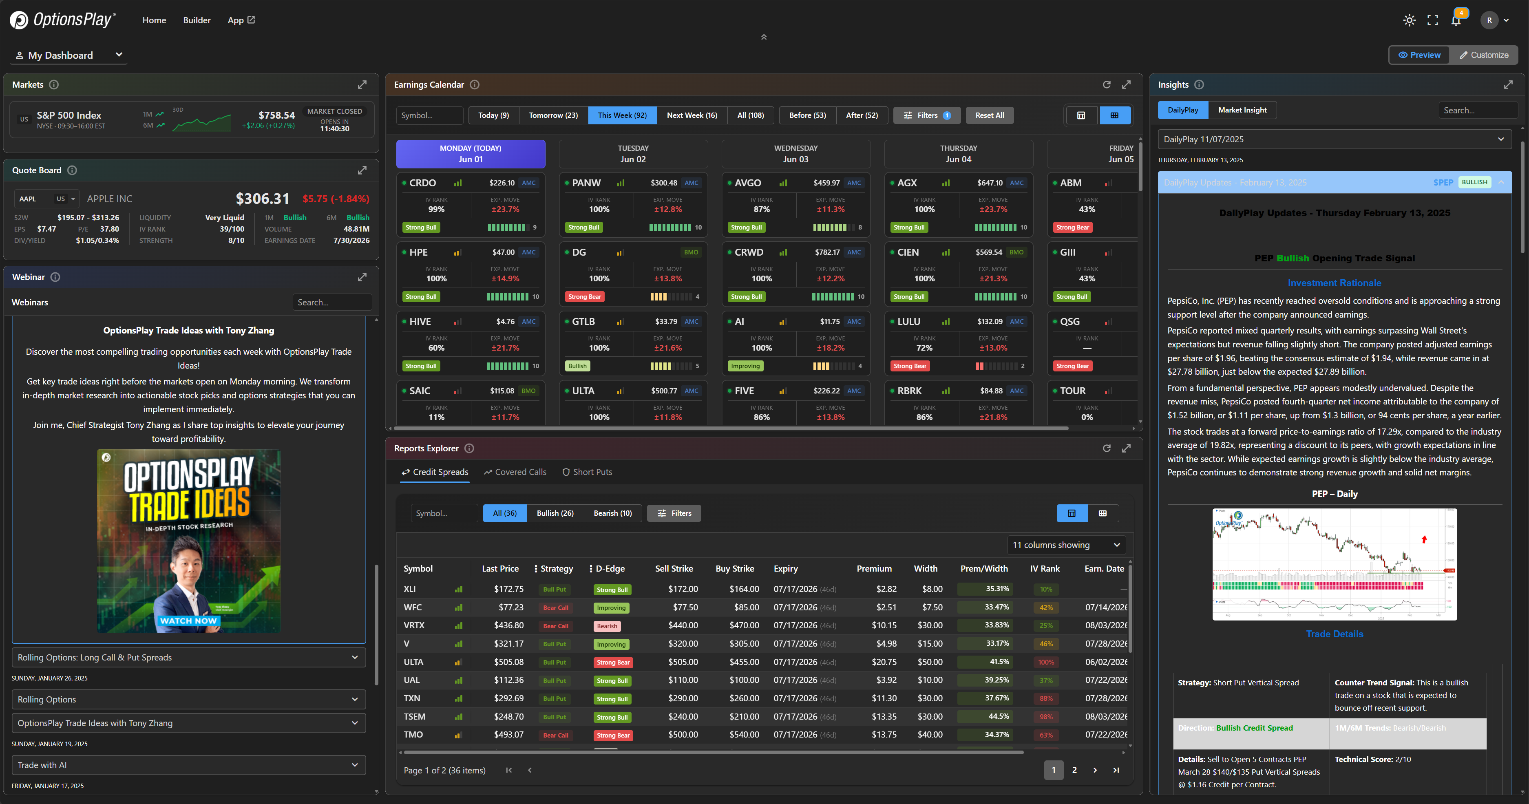Expand Rolling Options: Long Call & Put Spreads
The image size is (1529, 804).
(189, 658)
